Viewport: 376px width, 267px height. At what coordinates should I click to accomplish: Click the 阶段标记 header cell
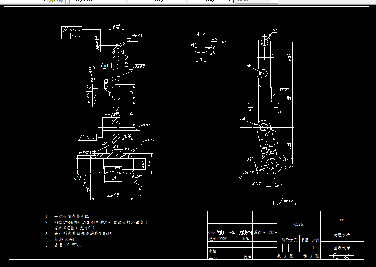[289, 240]
